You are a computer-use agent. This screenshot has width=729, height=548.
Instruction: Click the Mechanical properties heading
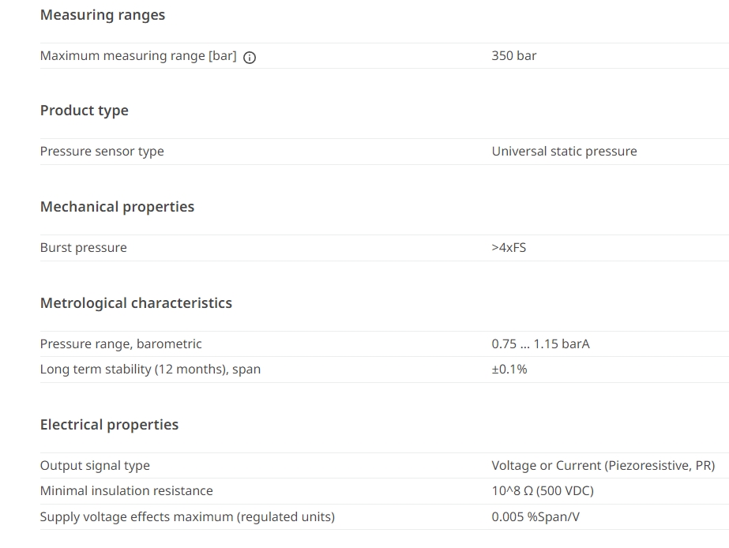pyautogui.click(x=117, y=207)
